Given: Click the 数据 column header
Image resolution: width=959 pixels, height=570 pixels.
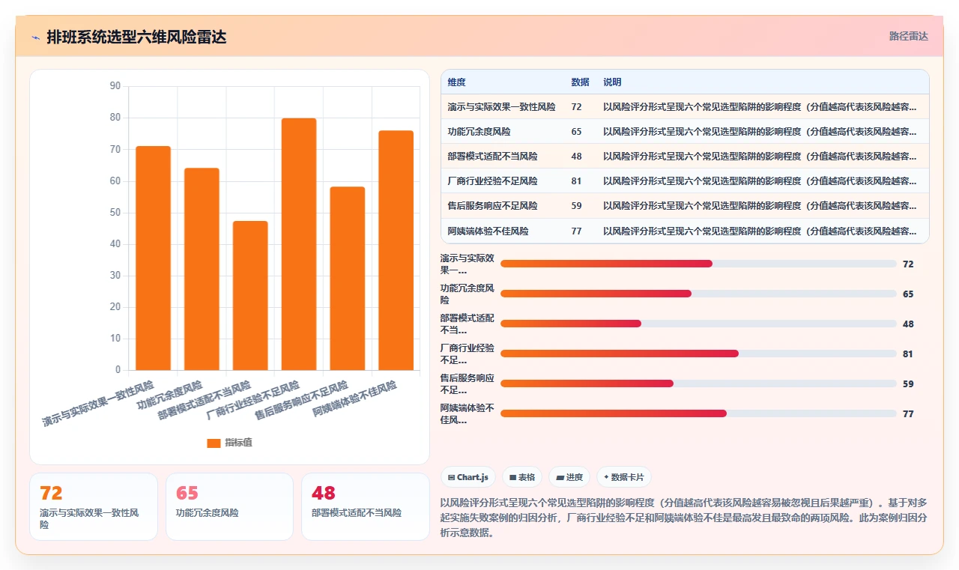Looking at the screenshot, I should click(580, 82).
